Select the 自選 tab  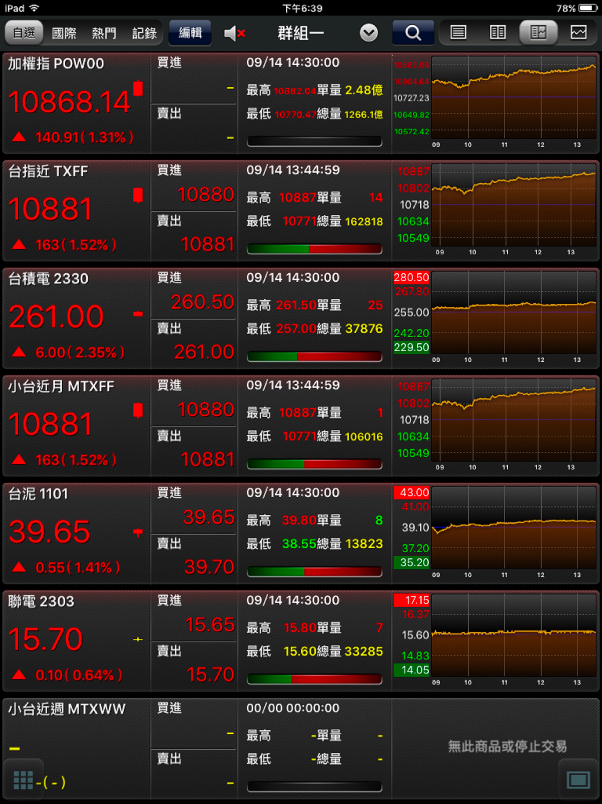[x=24, y=33]
